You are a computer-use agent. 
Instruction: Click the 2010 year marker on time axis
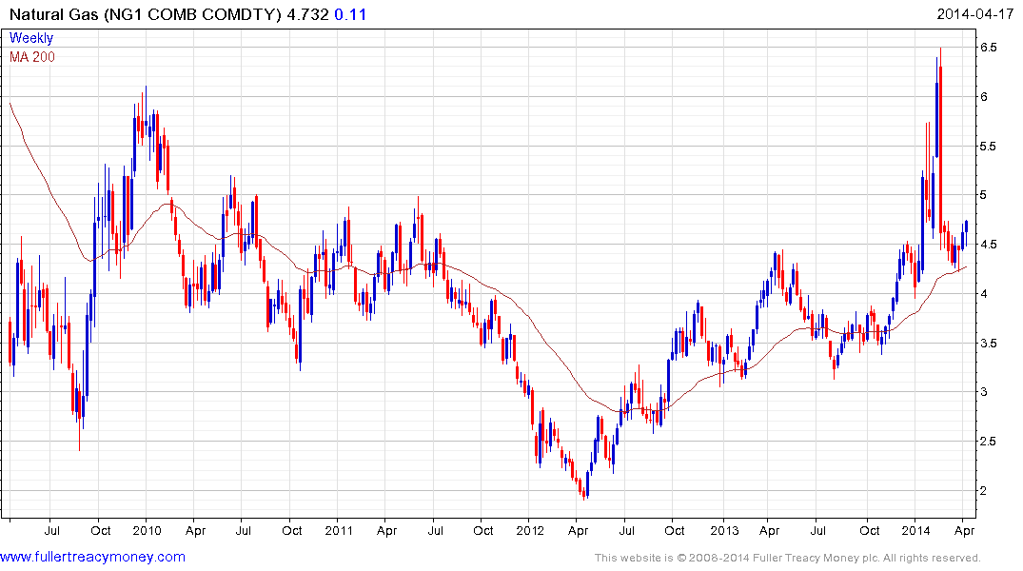(146, 530)
